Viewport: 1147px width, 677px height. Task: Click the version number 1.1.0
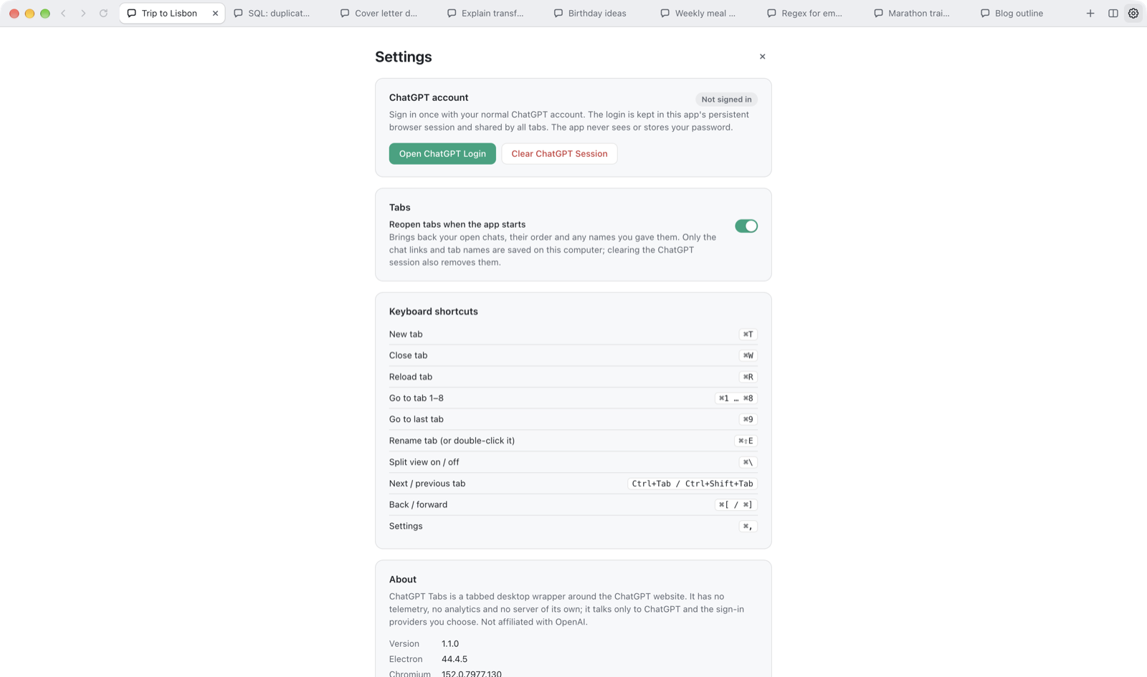[x=450, y=644]
